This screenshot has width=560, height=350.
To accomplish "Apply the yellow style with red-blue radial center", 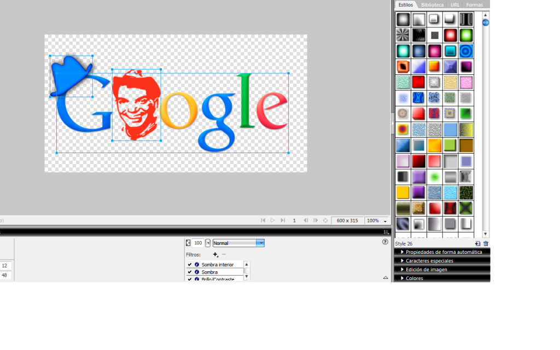I will click(x=403, y=130).
